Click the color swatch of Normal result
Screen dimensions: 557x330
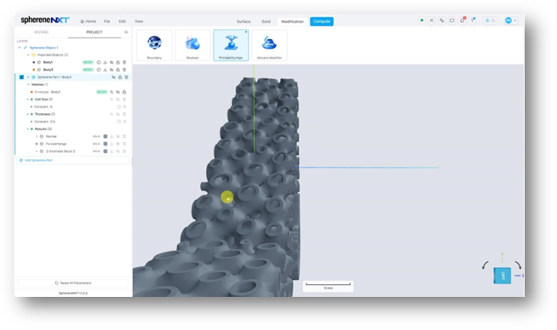(105, 136)
